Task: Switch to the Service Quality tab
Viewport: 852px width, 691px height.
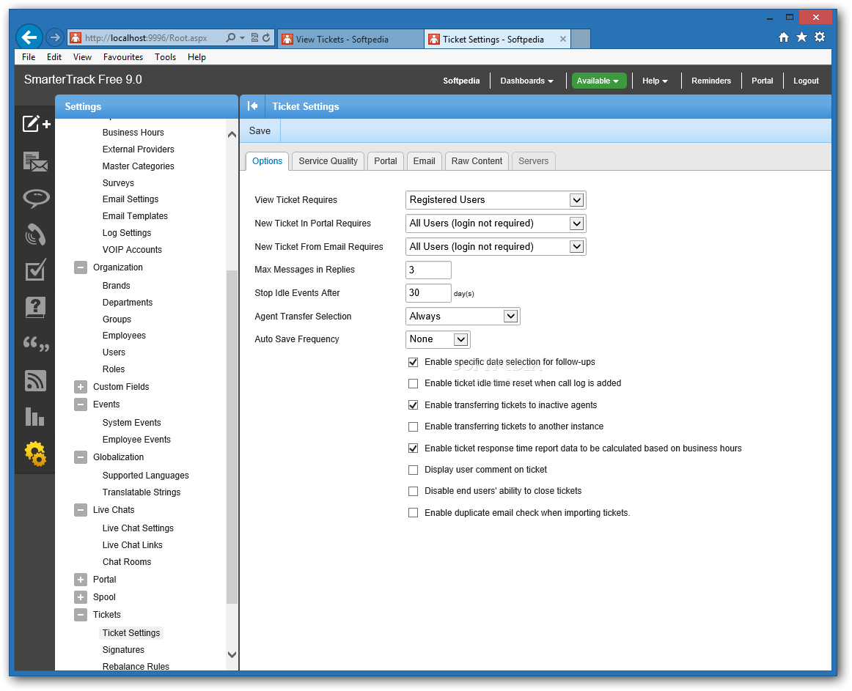Action: point(328,161)
